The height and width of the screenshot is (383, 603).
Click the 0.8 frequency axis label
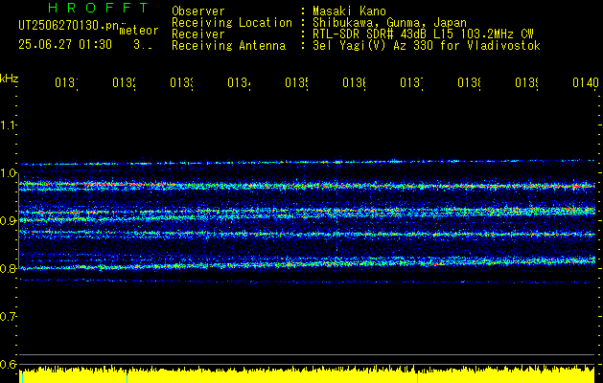(x=8, y=268)
